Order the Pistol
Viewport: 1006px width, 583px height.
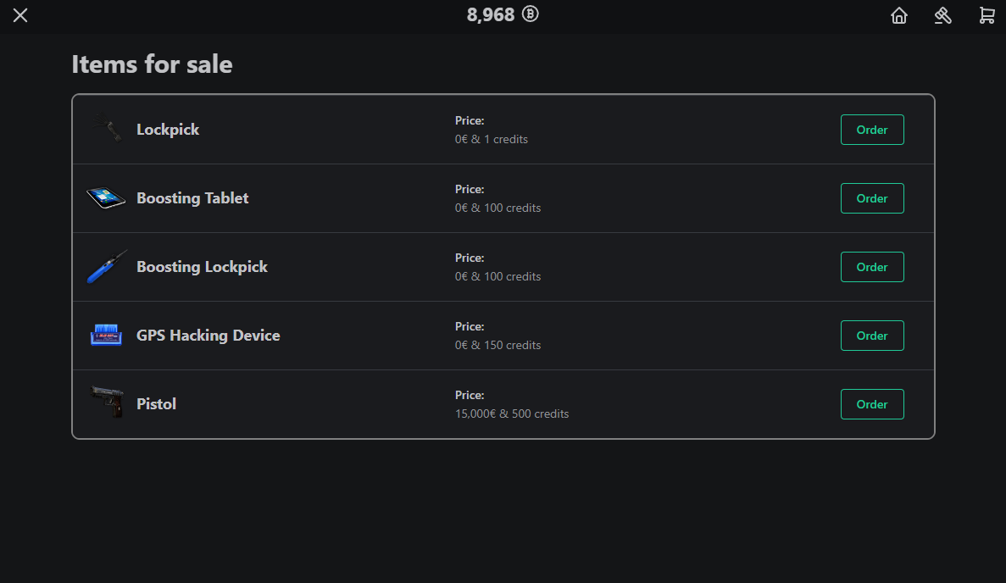[872, 404]
